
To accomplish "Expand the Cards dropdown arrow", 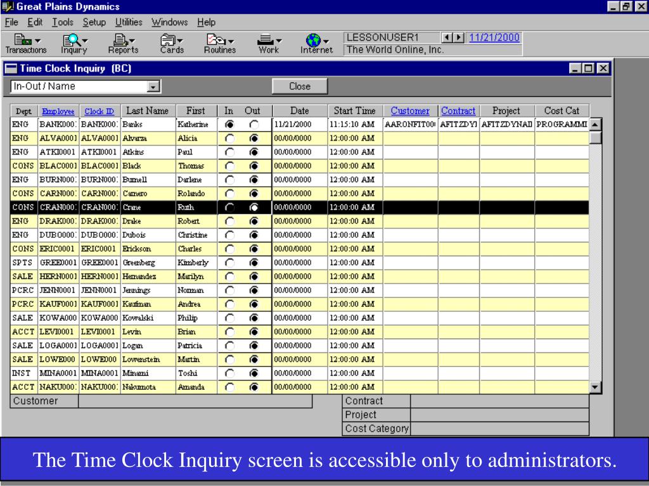I will (x=179, y=41).
